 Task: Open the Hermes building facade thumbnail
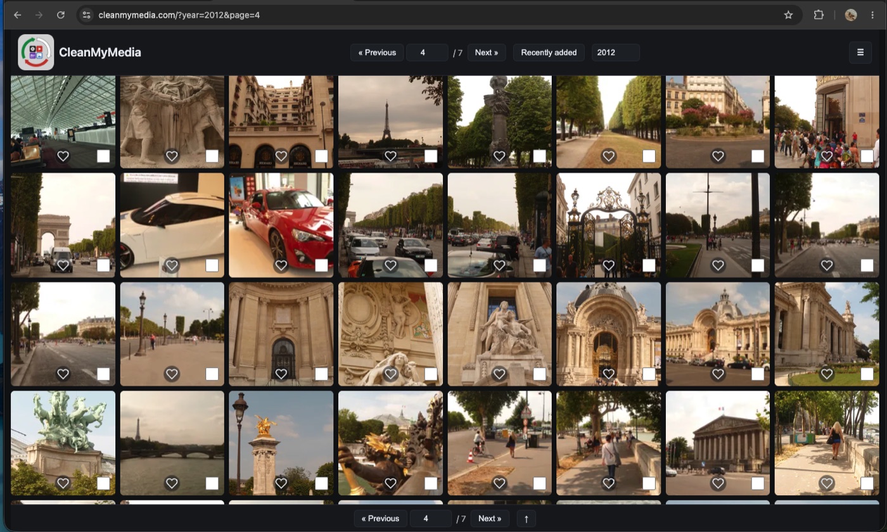click(x=281, y=122)
